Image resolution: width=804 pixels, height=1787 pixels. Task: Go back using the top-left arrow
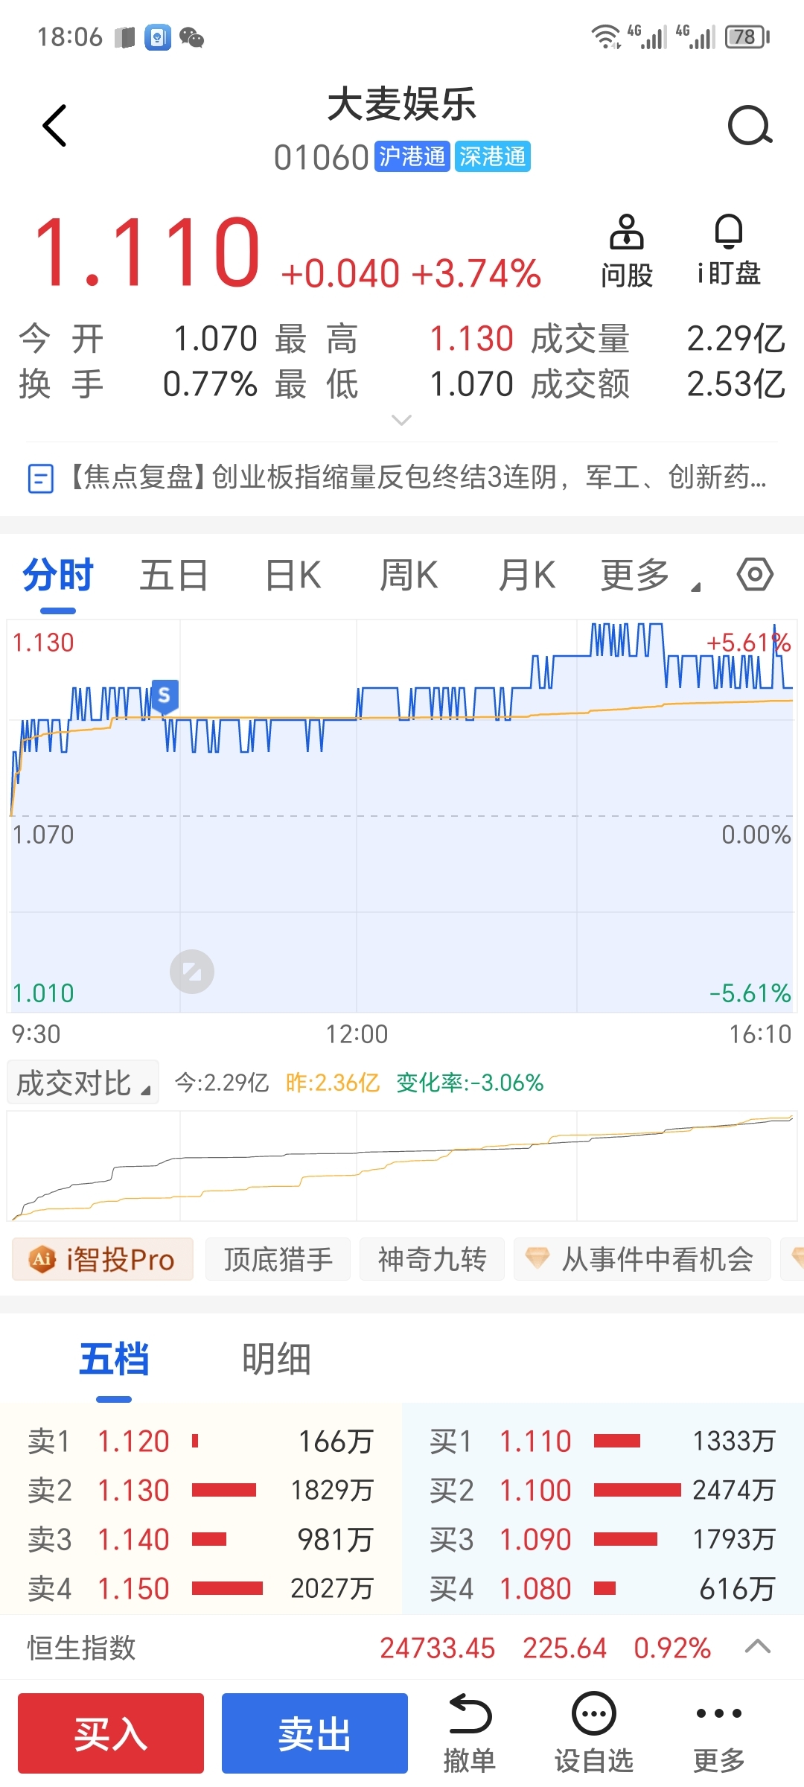pos(55,125)
